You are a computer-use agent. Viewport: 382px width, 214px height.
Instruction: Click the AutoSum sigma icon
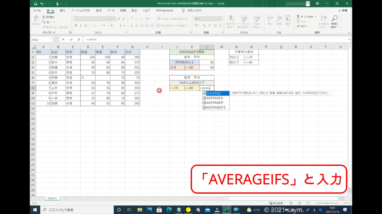[x=298, y=17]
